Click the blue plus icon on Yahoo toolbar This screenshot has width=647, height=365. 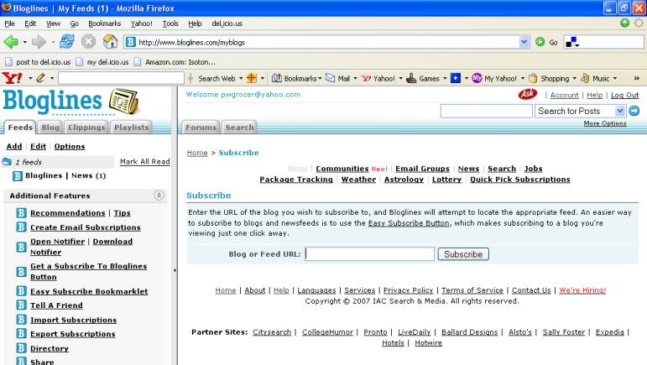click(x=455, y=78)
